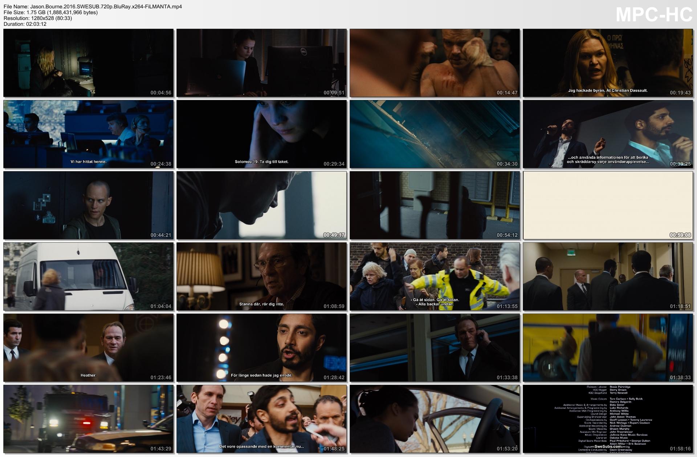The height and width of the screenshot is (457, 697).
Task: Open the frame stamped 00:09:51
Action: 262,63
